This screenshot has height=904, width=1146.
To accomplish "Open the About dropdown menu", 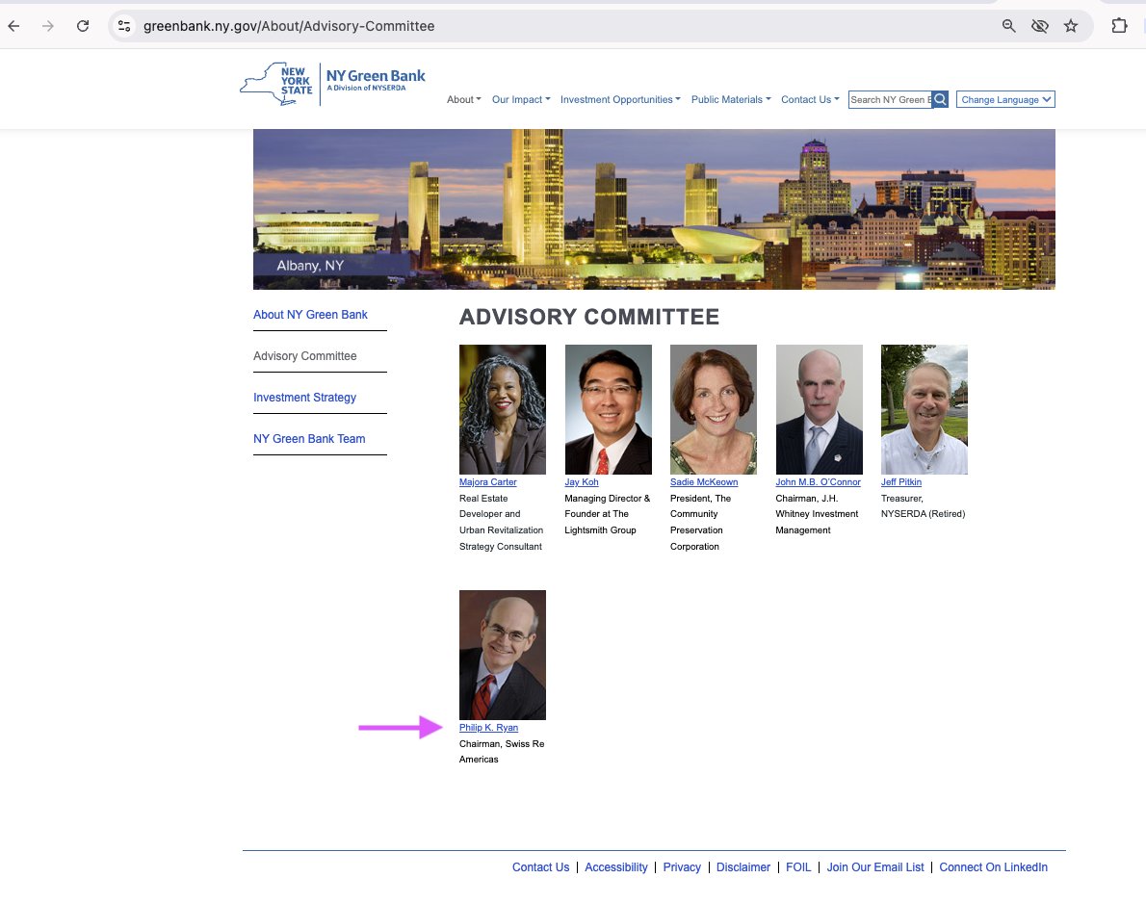I will click(x=464, y=99).
